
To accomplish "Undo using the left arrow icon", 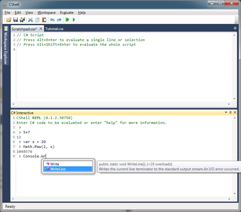I will pyautogui.click(x=52, y=20).
